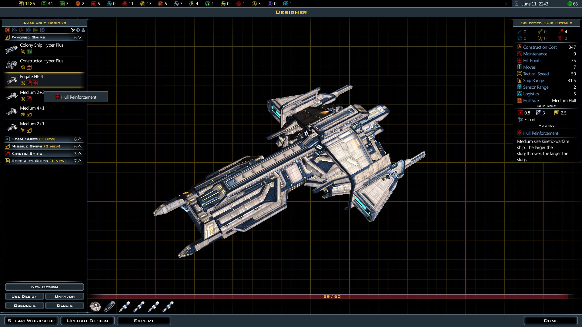This screenshot has height=327, width=582.
Task: Expand the Specialty Ships category
Action: point(79,161)
